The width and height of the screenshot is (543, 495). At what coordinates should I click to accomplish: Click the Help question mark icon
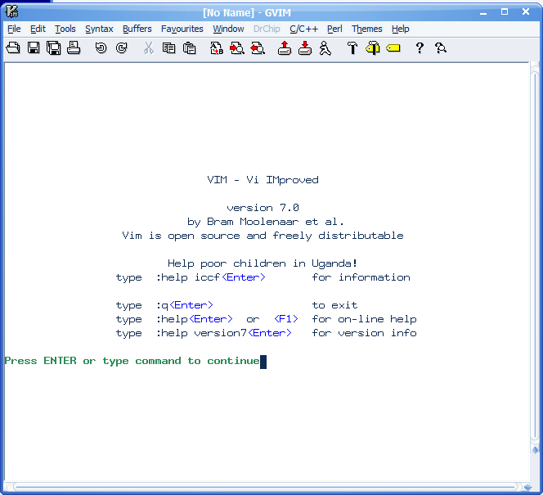click(x=420, y=47)
